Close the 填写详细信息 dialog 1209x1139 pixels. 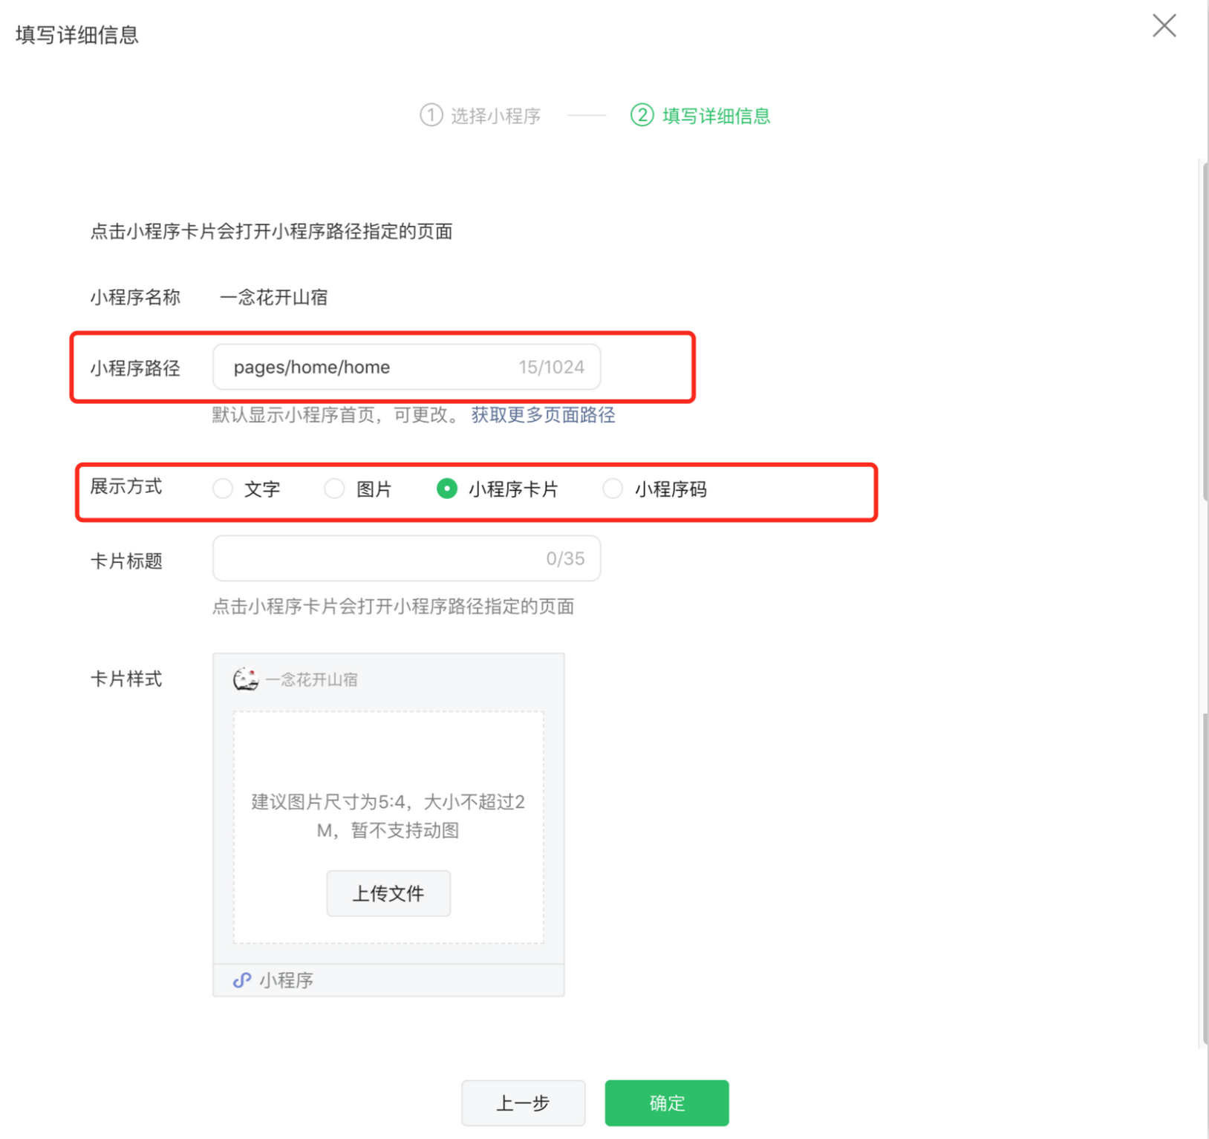point(1164,26)
